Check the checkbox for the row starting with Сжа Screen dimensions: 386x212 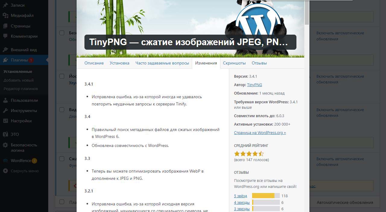pyautogui.click(x=62, y=159)
